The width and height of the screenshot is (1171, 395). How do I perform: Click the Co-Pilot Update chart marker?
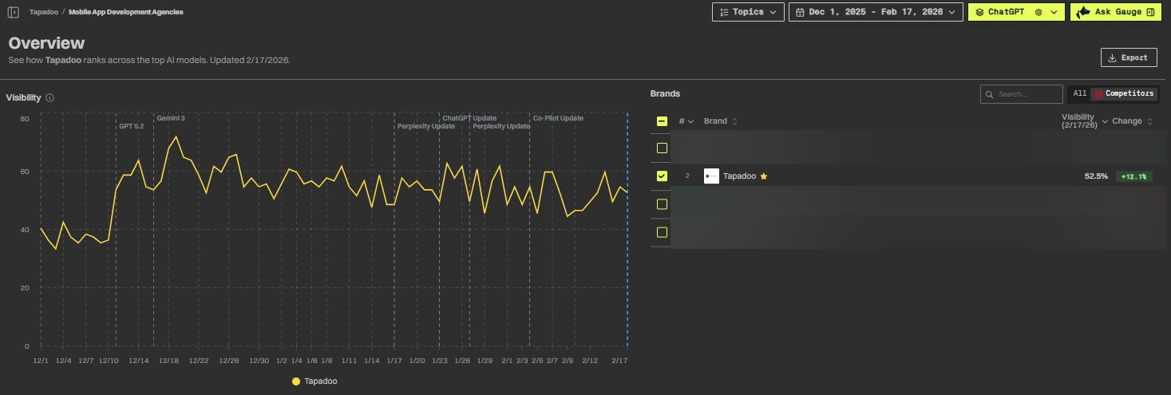point(558,118)
